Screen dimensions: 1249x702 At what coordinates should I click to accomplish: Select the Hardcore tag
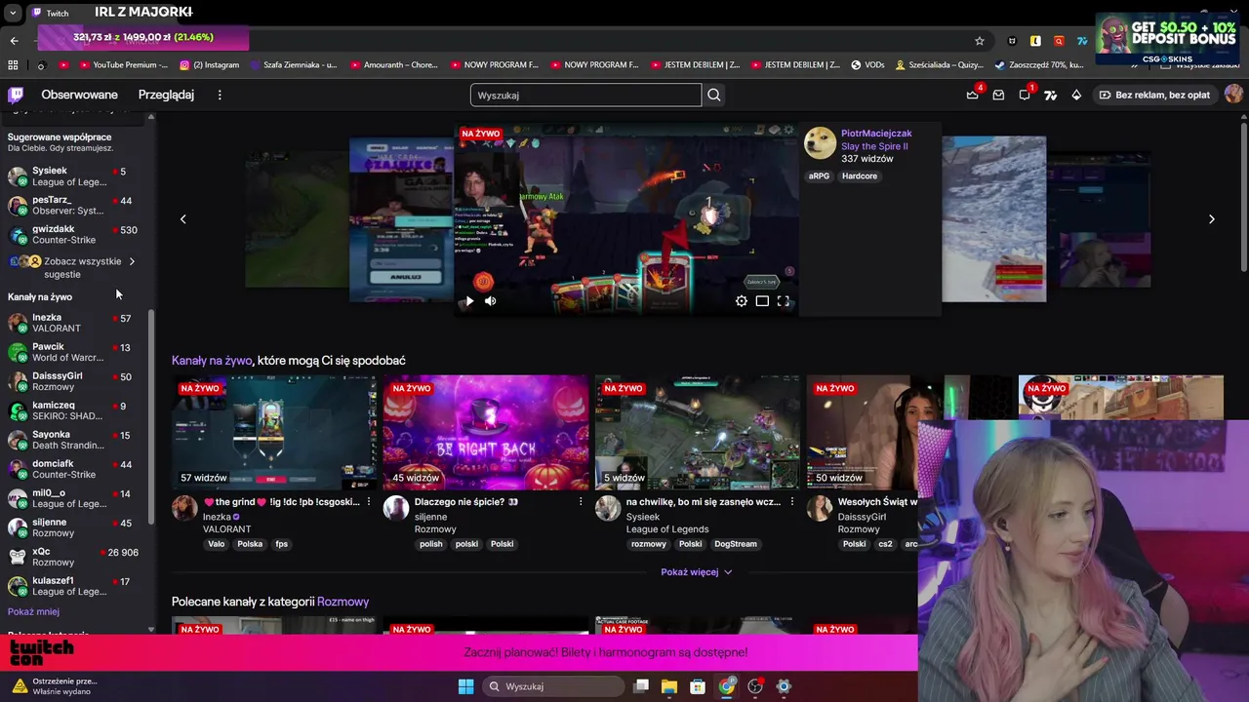860,176
